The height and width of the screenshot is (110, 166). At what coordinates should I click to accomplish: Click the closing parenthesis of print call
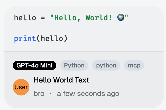pyautogui.click(x=66, y=39)
